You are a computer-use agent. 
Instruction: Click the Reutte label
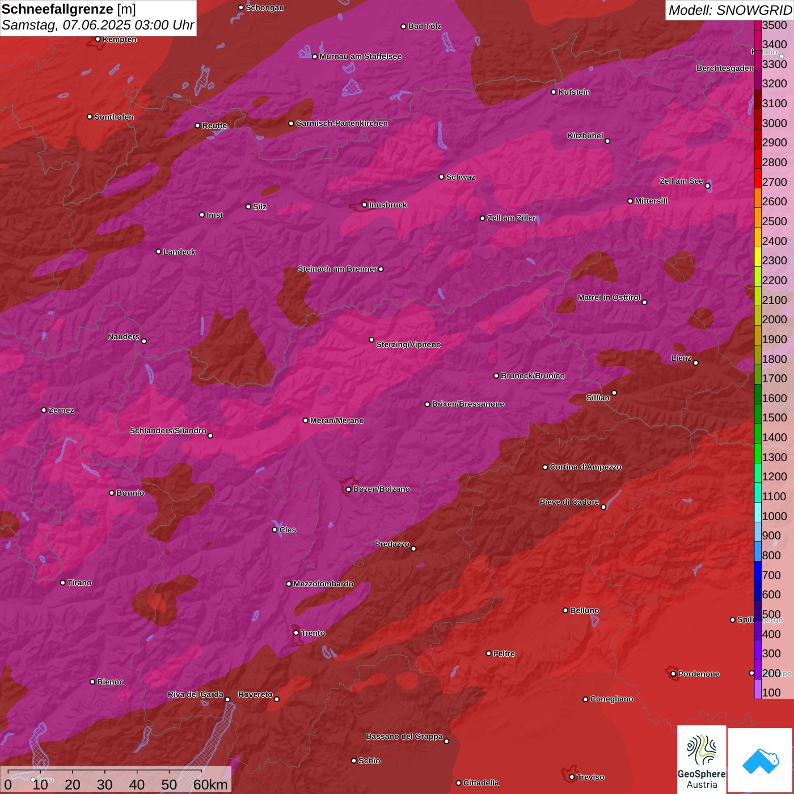tap(214, 125)
